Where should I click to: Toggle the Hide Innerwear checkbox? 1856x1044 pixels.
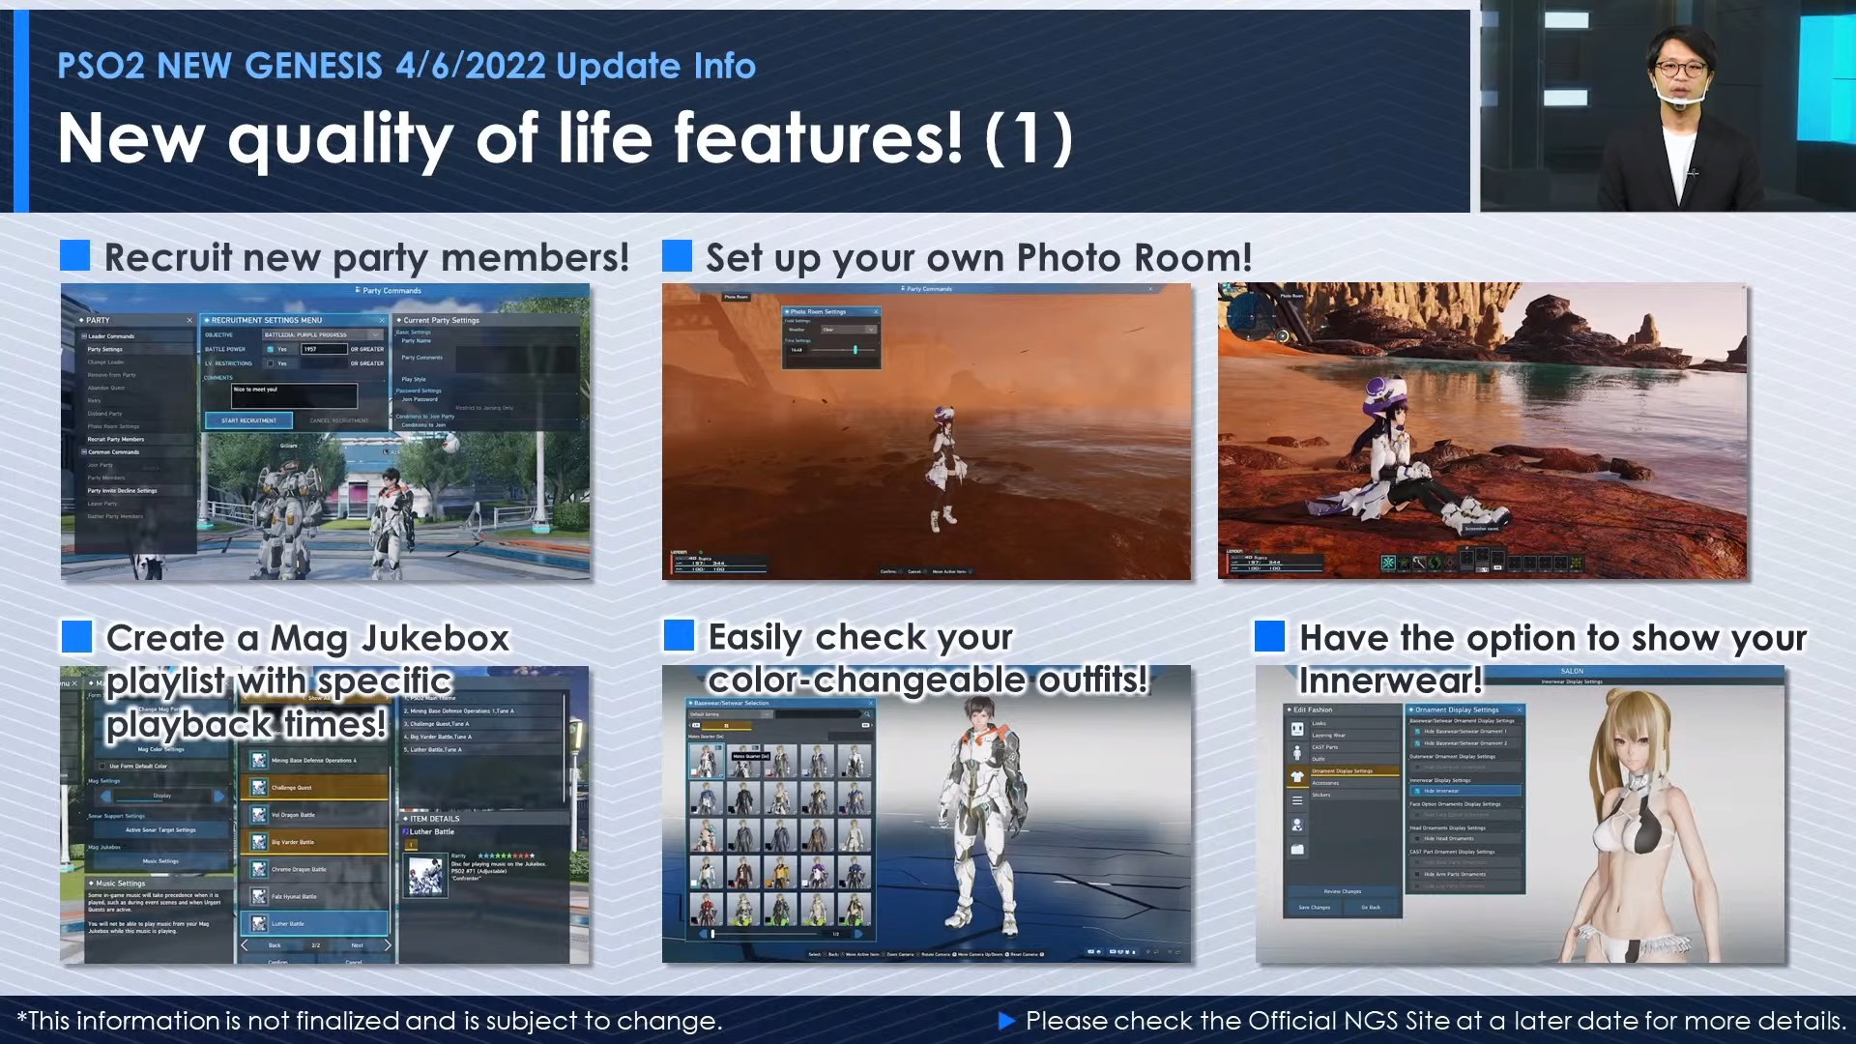pyautogui.click(x=1417, y=791)
